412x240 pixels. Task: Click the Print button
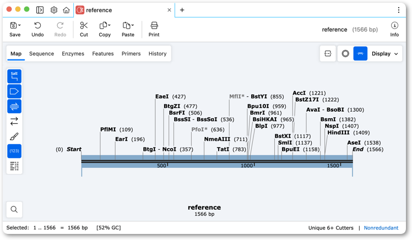tap(154, 29)
